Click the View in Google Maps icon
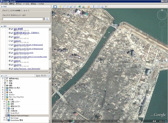The width and height of the screenshot is (168, 123). pyautogui.click(x=106, y=7)
